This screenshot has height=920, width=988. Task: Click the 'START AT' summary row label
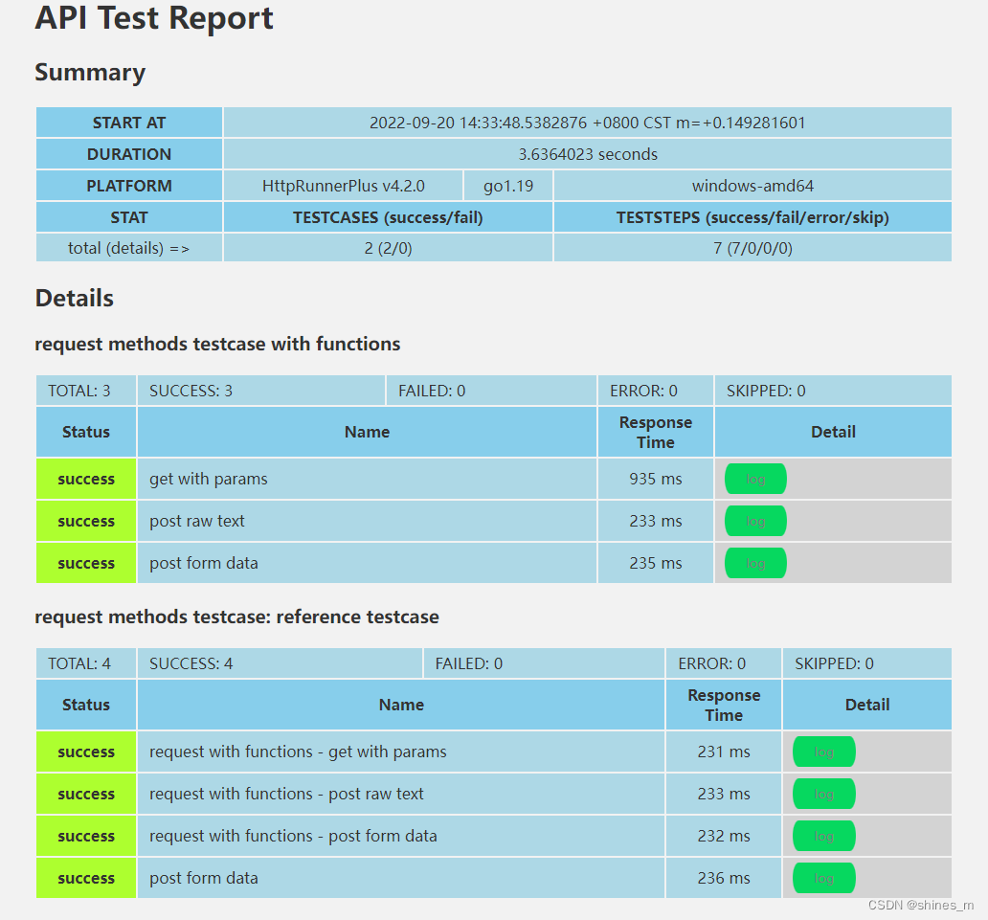[x=128, y=123]
